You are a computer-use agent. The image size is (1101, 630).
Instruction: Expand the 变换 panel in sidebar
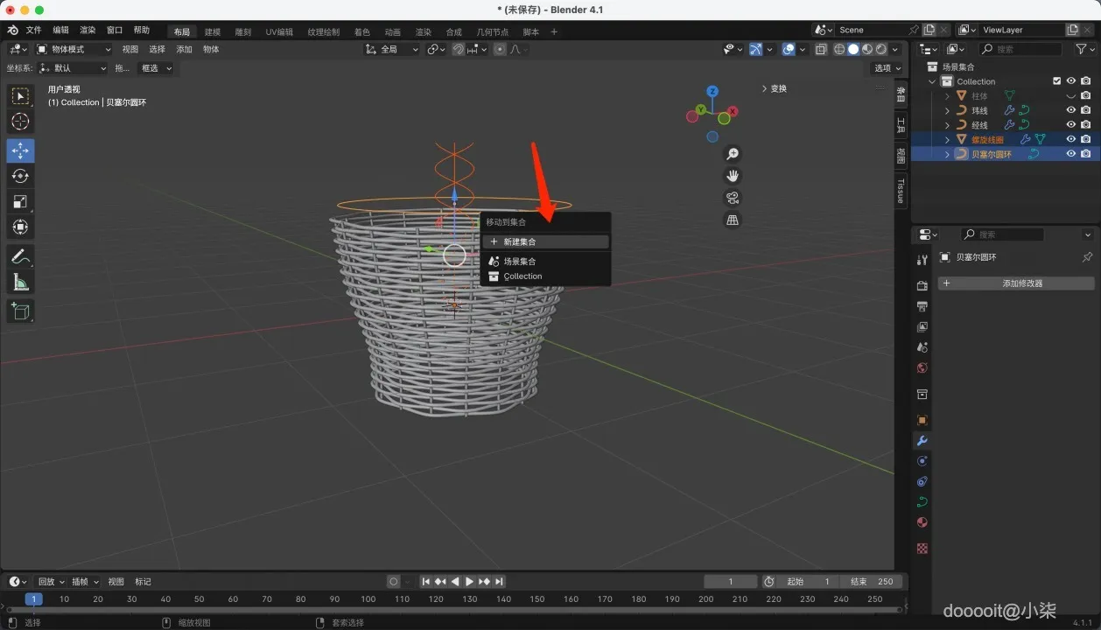click(774, 88)
